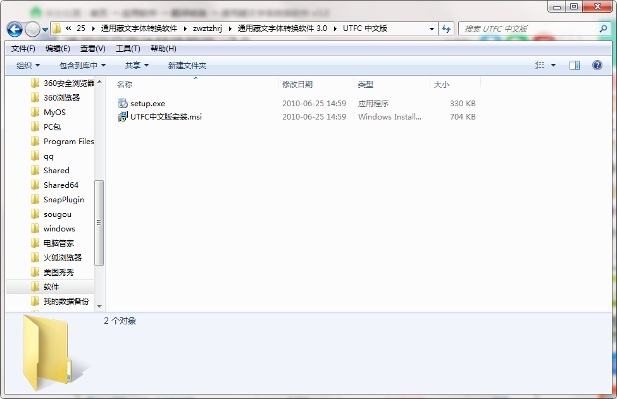Expand the arrow after zwztzhrj breadcrumb

pos(230,28)
